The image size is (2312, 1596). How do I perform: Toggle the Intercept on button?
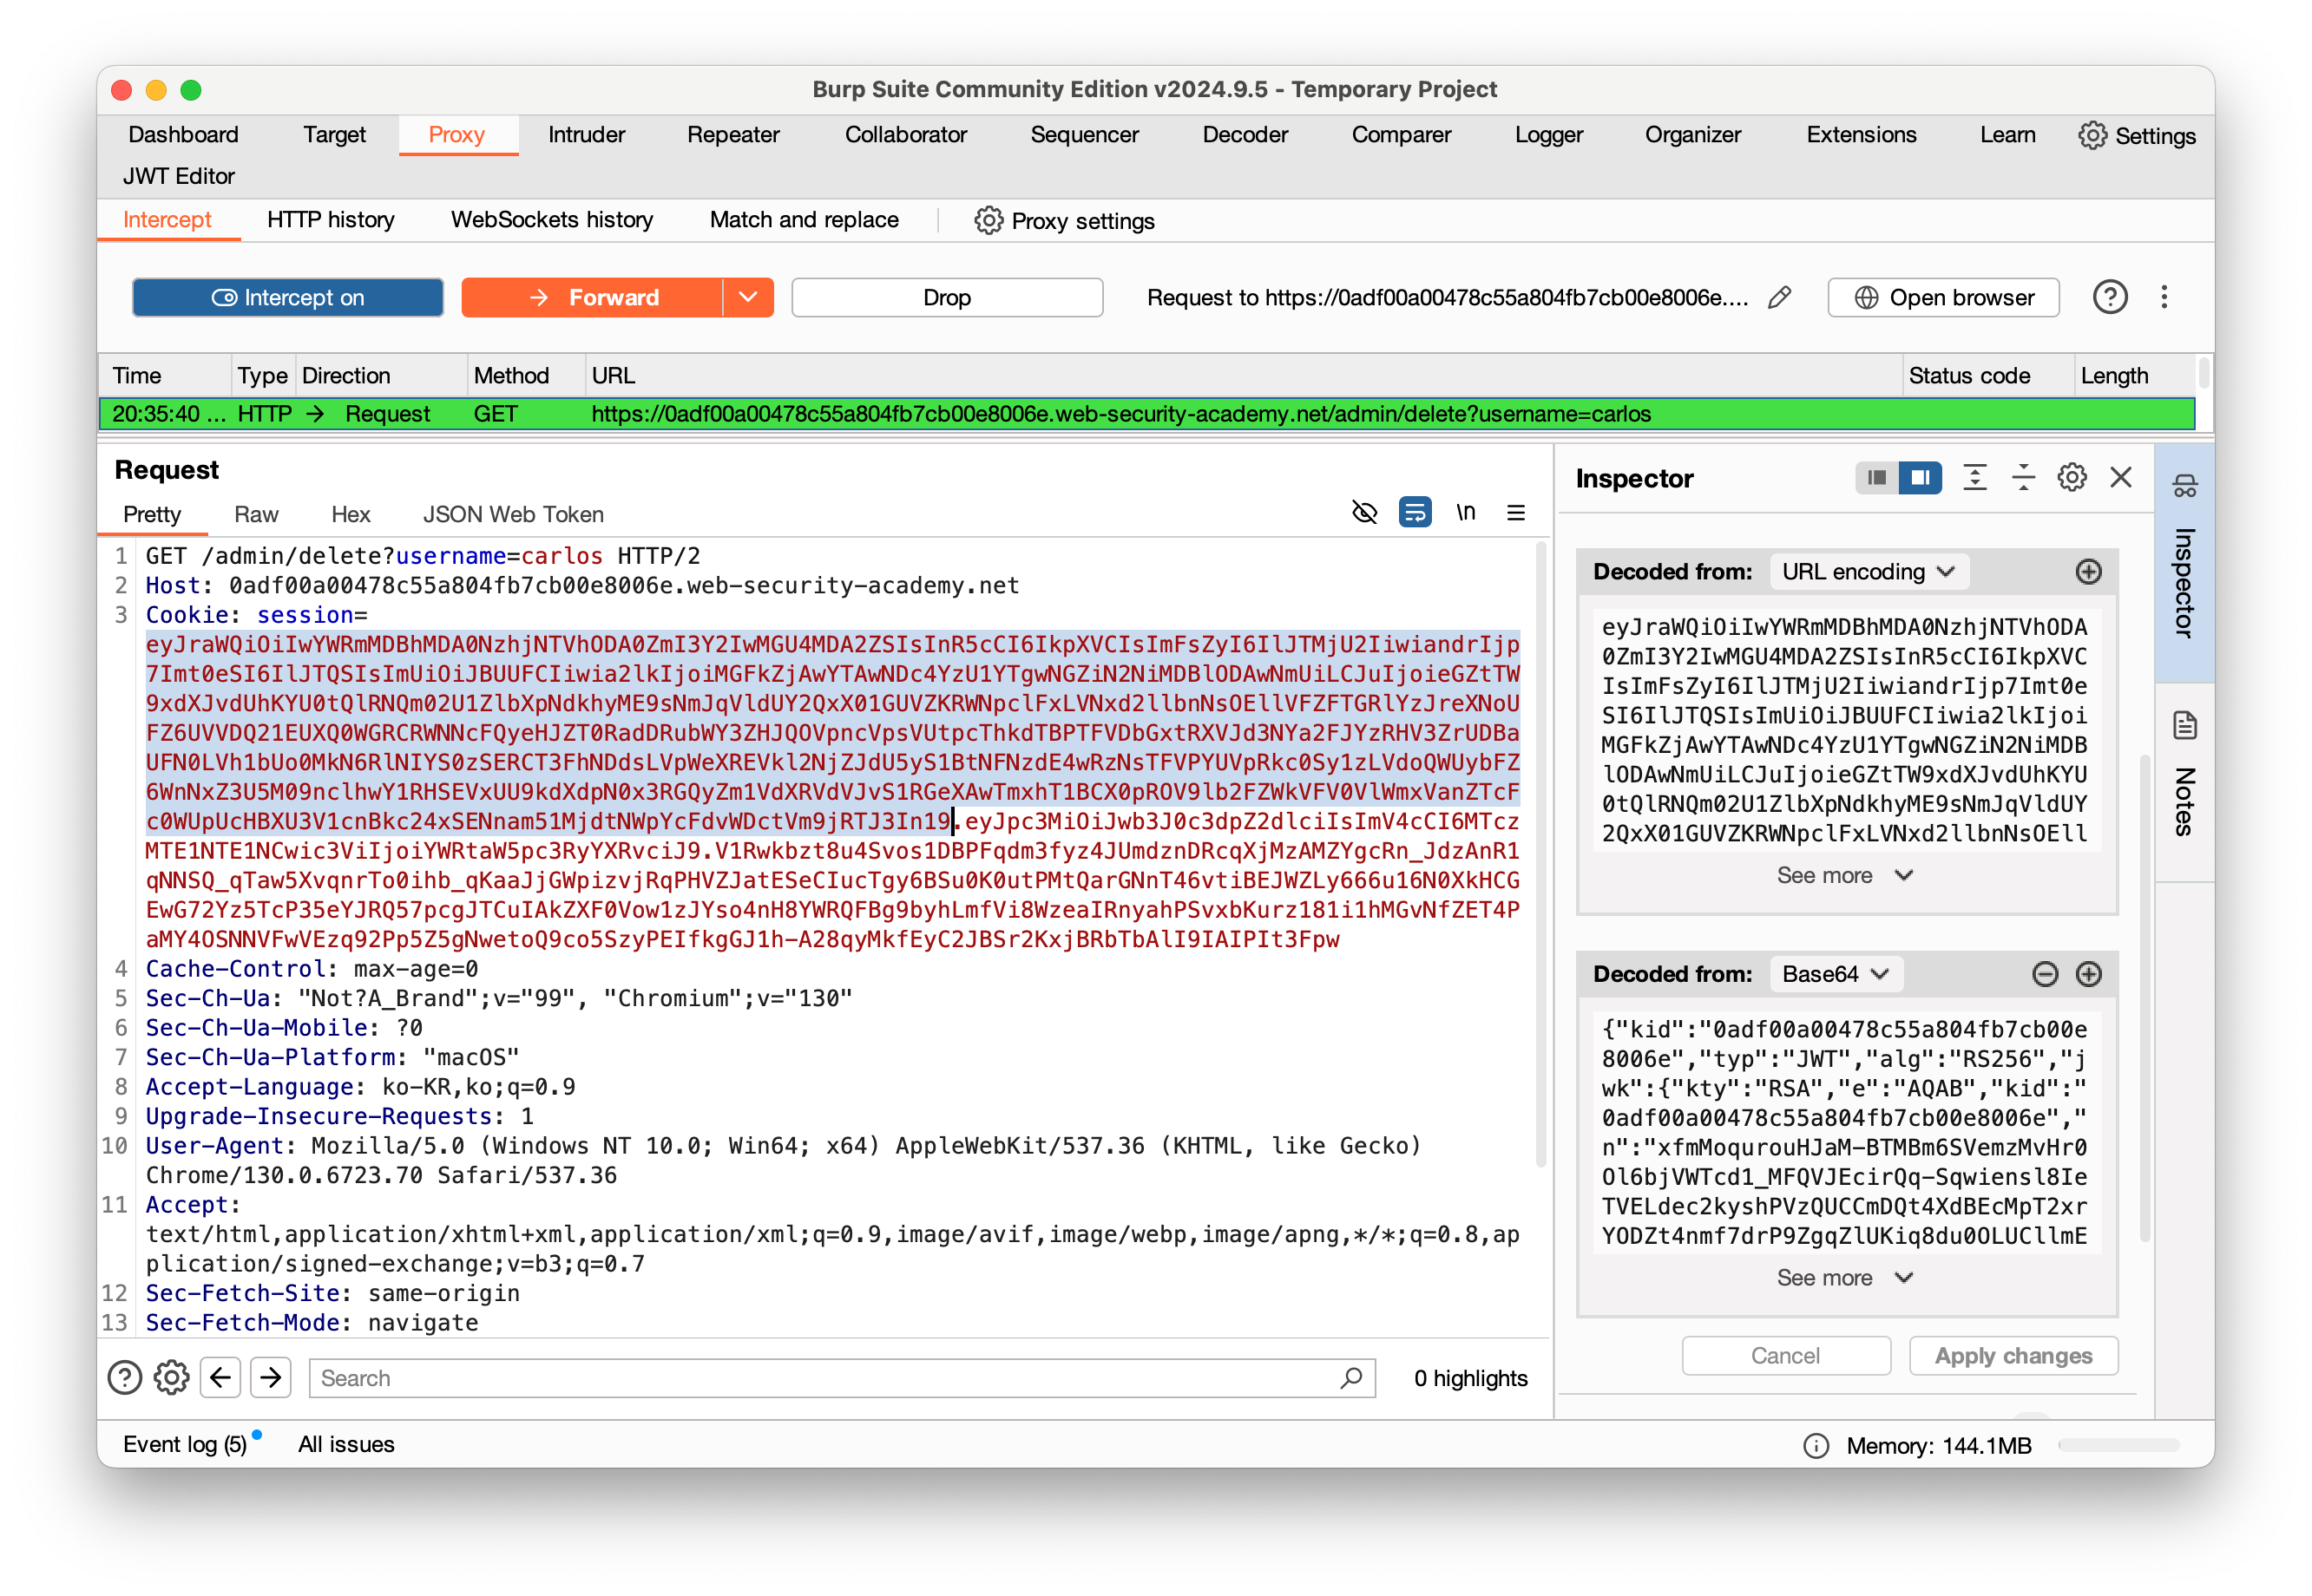click(288, 298)
